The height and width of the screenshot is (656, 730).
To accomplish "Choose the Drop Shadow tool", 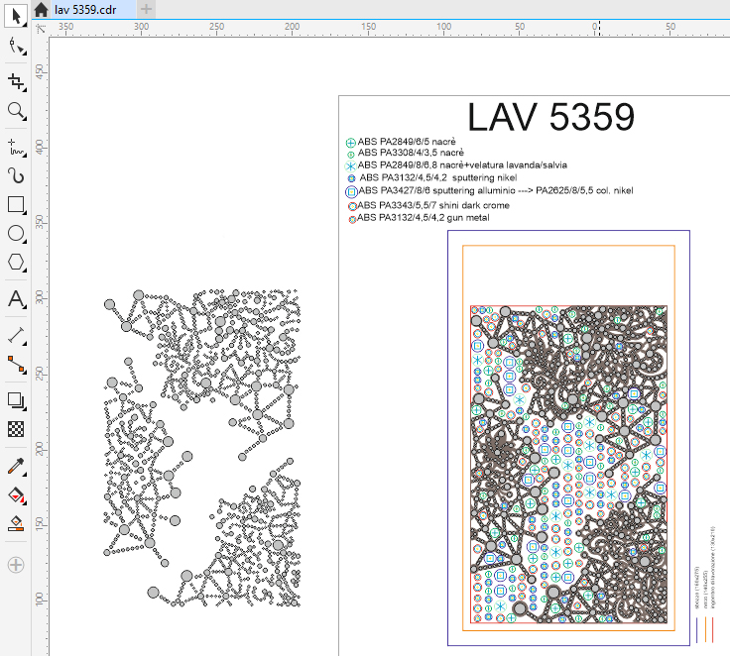I will [16, 400].
